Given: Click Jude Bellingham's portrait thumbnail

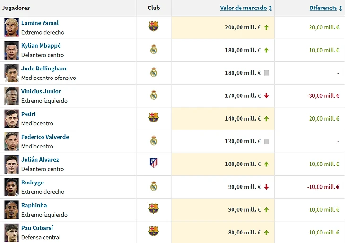Looking at the screenshot, I should (x=12, y=73).
